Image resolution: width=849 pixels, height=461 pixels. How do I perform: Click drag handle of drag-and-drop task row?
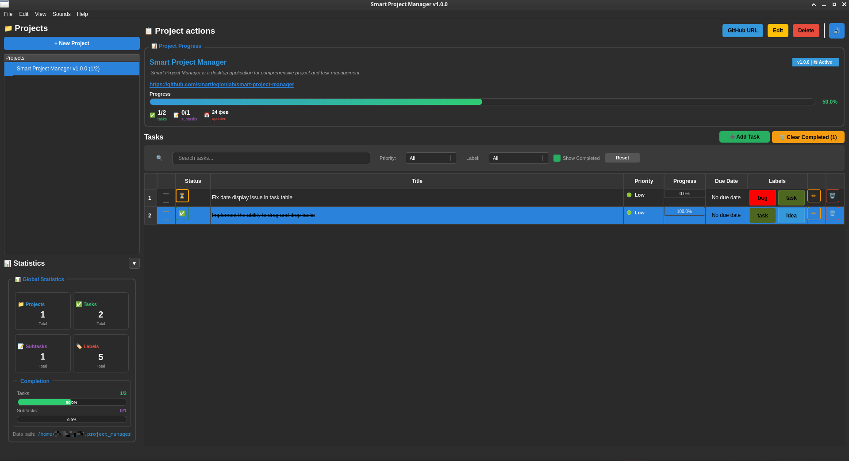[x=166, y=216]
